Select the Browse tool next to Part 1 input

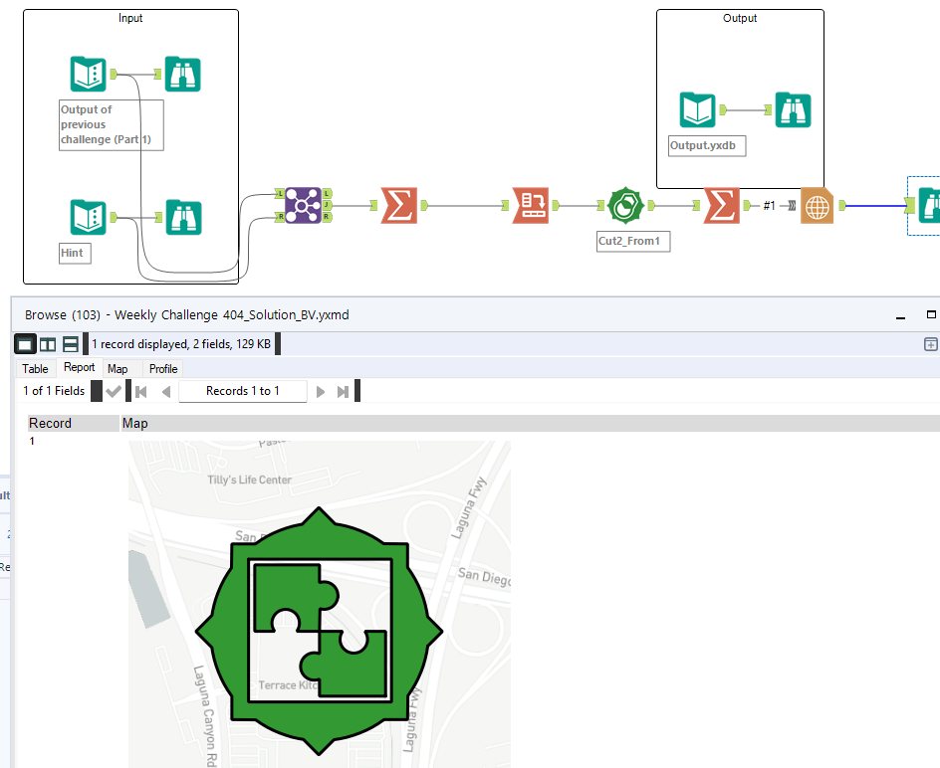tap(182, 74)
